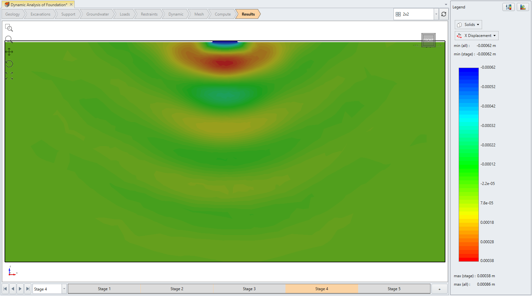Close the Dynamic Analysis of Foundation tab
532x296 pixels.
71,5
